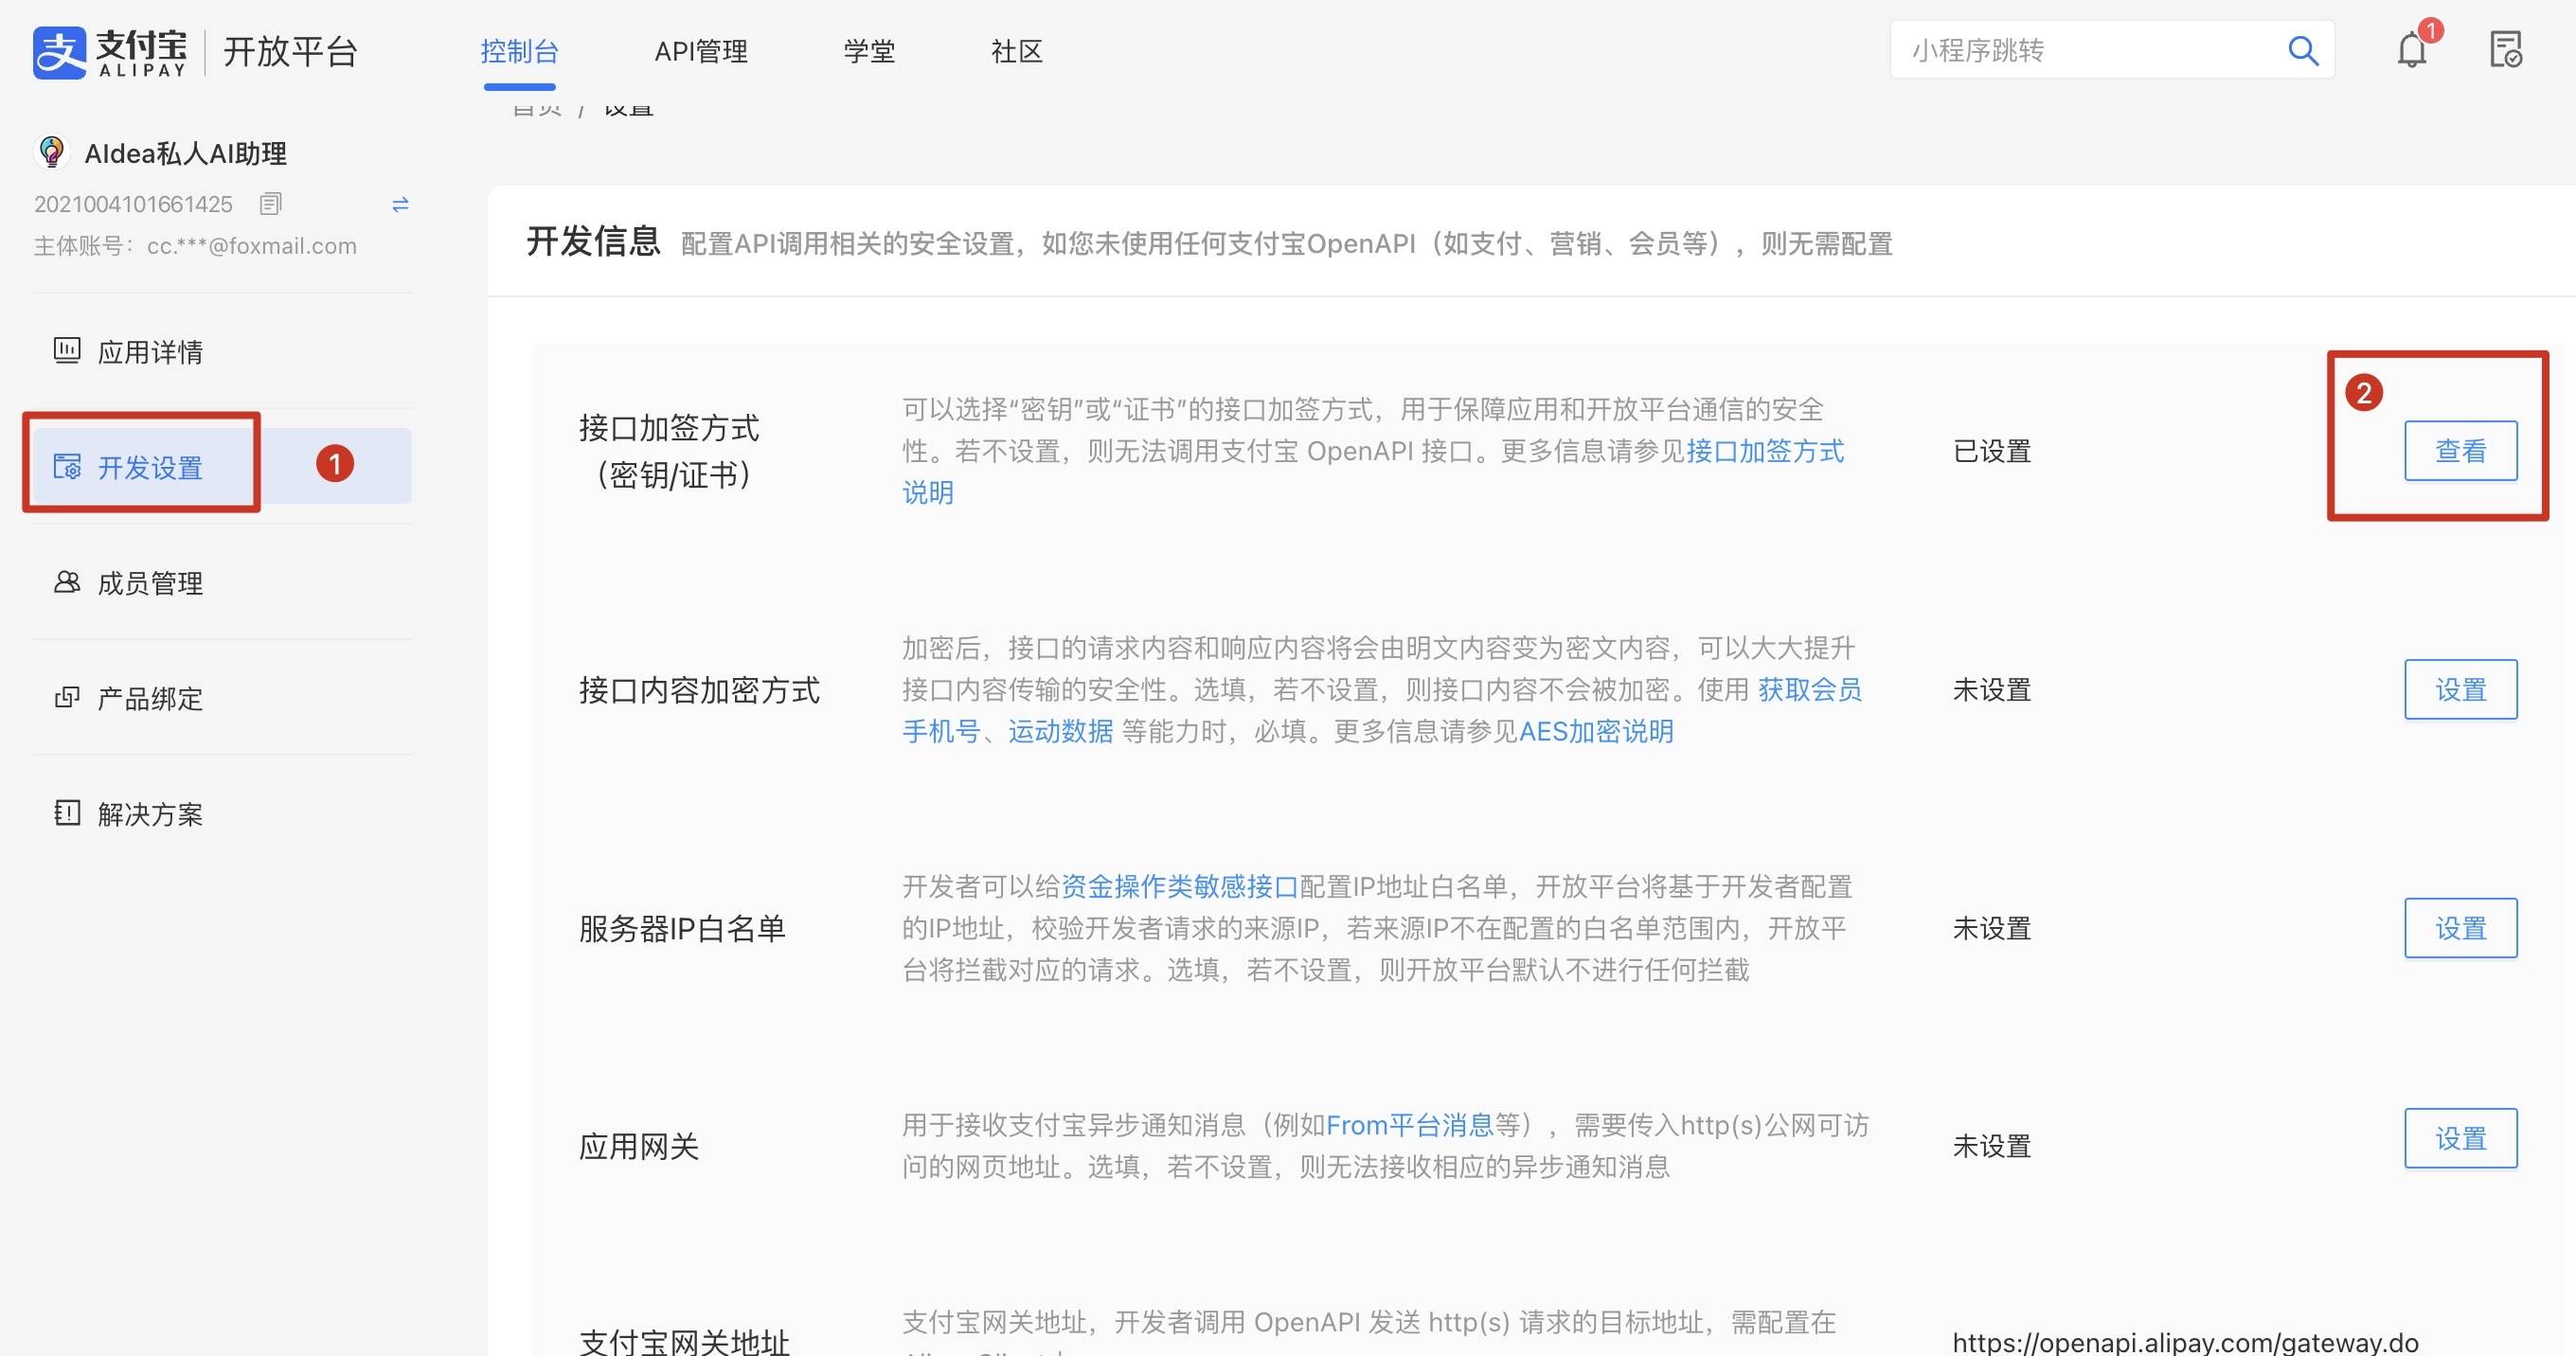
Task: Click the document checklist icon top right
Action: tap(2505, 50)
